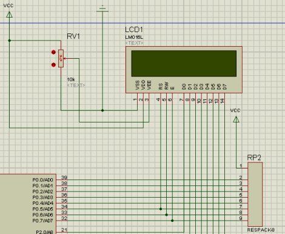285x234 pixels.
Task: Click the upper red adjust dot on RV1
Action: coord(53,52)
